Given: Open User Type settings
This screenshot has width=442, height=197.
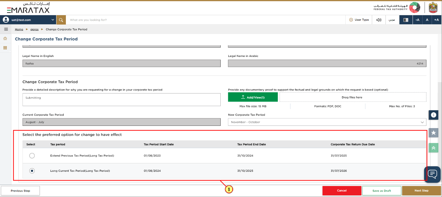Looking at the screenshot, I should (x=359, y=20).
